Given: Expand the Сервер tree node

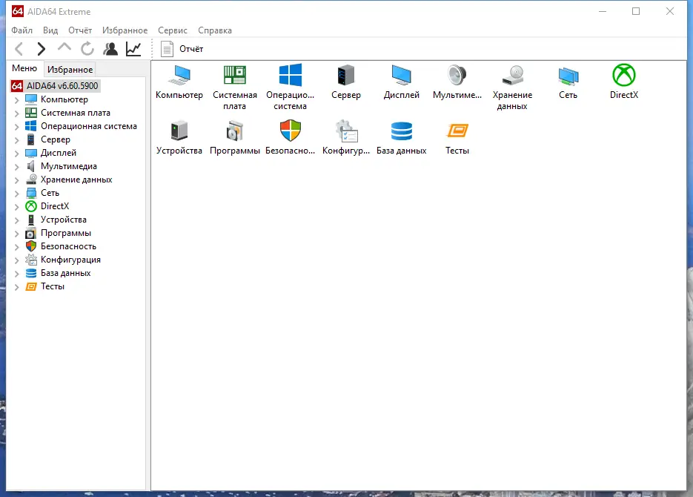Looking at the screenshot, I should [x=17, y=140].
